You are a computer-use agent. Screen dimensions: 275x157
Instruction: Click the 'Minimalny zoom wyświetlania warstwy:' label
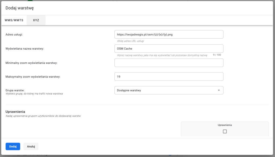click(x=32, y=63)
